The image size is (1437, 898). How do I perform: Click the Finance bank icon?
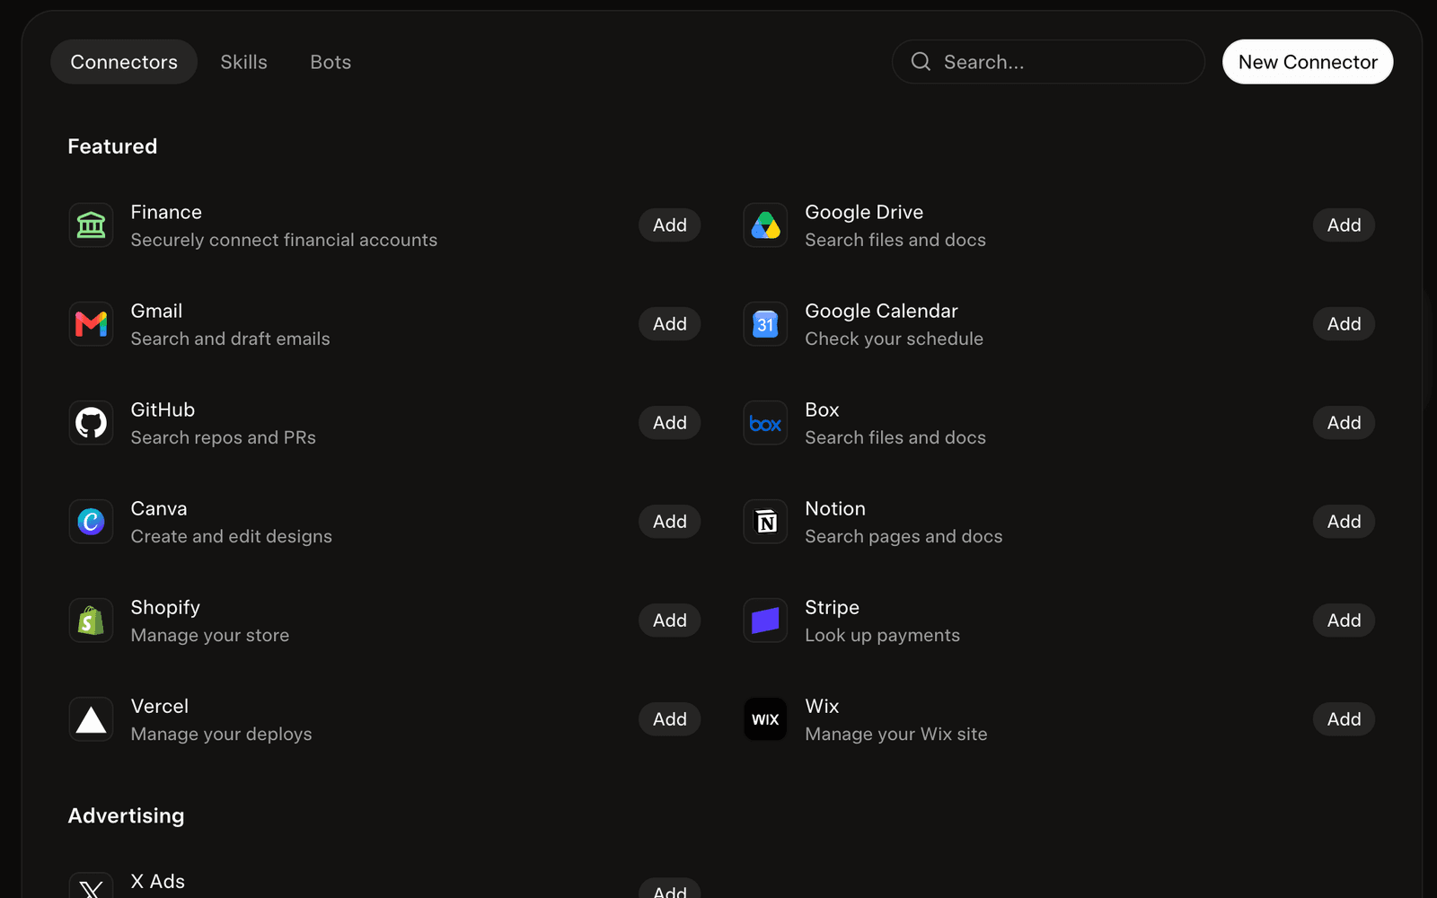(91, 225)
